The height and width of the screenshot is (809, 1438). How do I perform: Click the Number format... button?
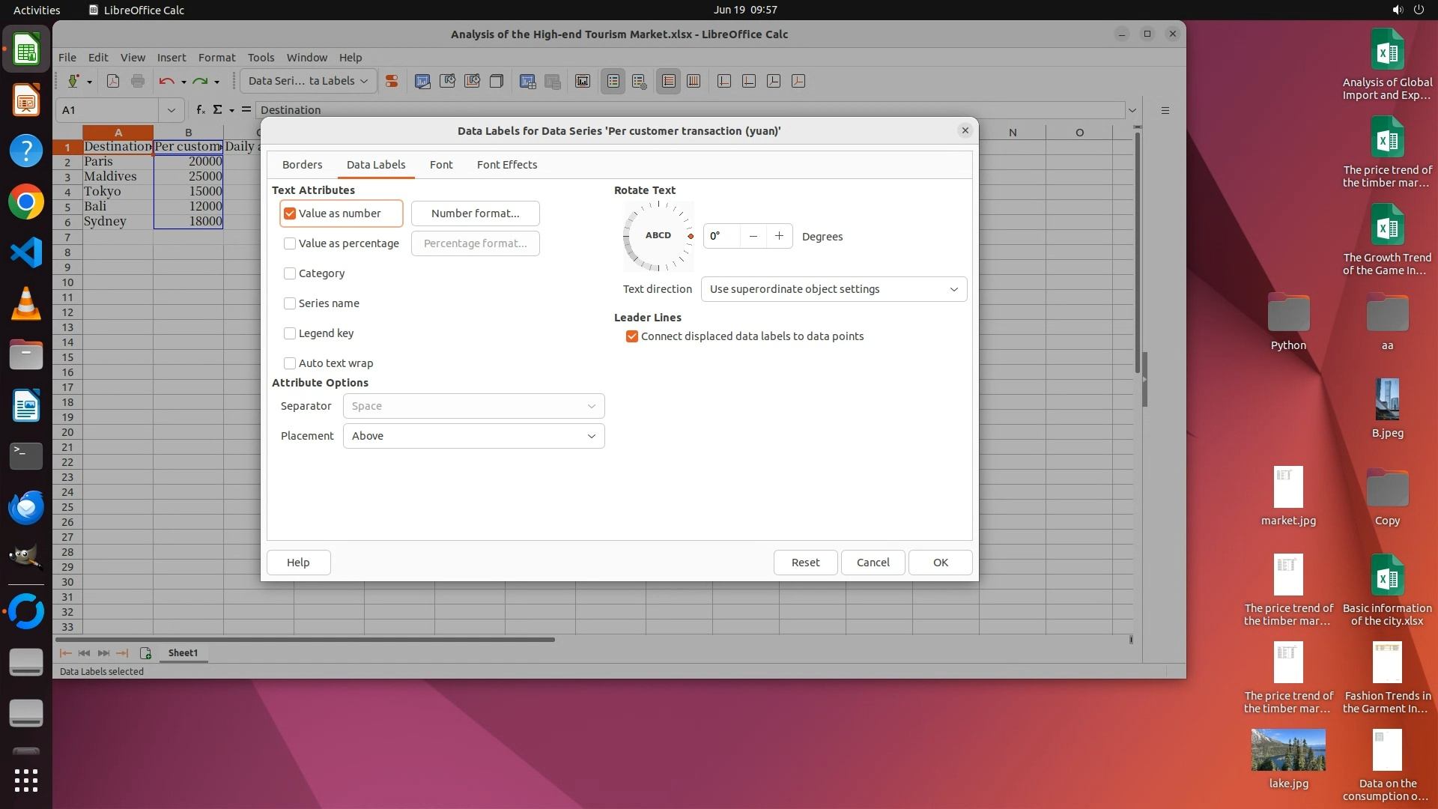tap(475, 213)
